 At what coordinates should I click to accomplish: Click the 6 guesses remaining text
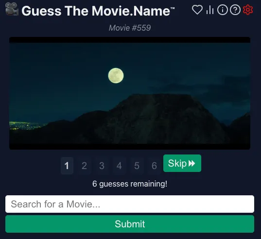tap(130, 184)
